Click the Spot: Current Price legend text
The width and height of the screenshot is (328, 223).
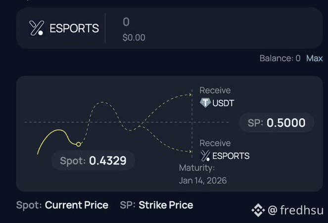[x=62, y=205]
